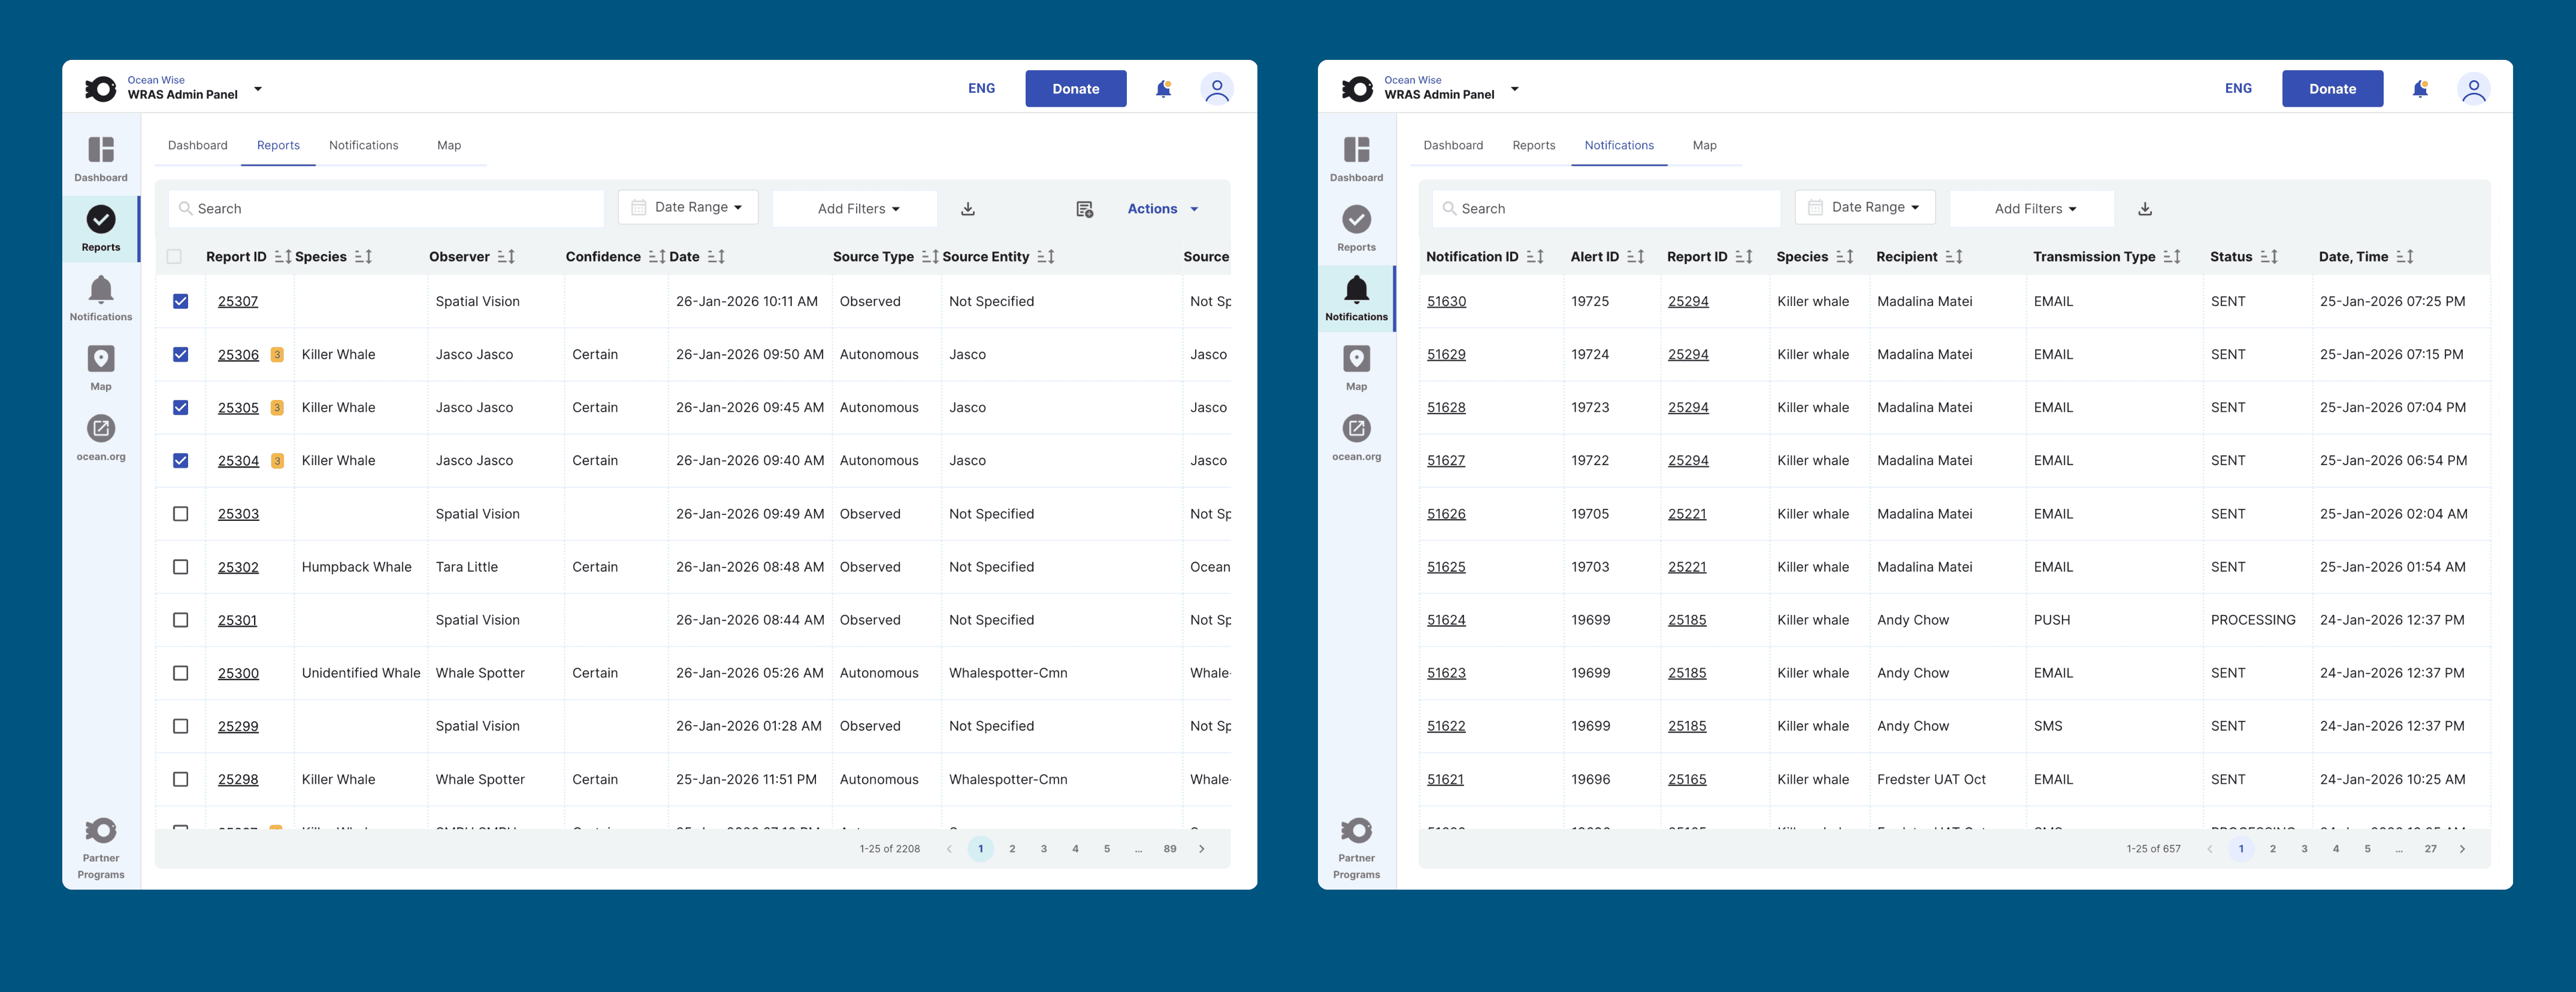The width and height of the screenshot is (2576, 992).
Task: Open Date Range dropdown in Notifications panel
Action: [1865, 207]
